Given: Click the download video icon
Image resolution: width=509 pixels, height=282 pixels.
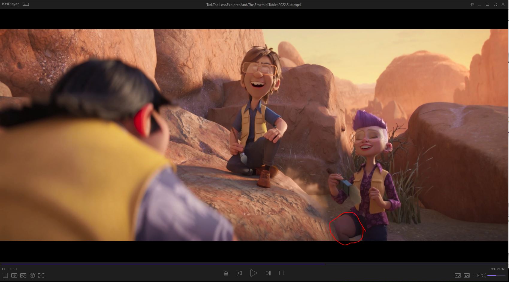Looking at the screenshot, I should tap(14, 275).
